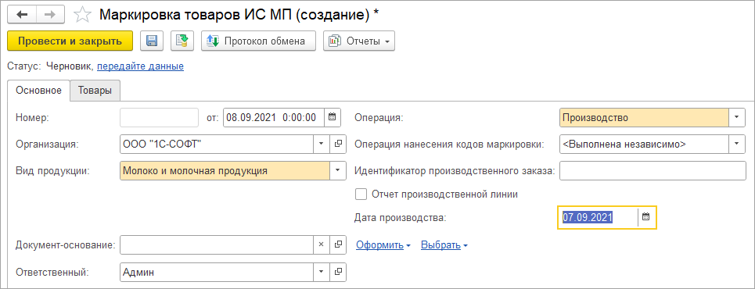Click the Админ responsible field
Image resolution: width=755 pixels, height=289 pixels.
click(217, 272)
